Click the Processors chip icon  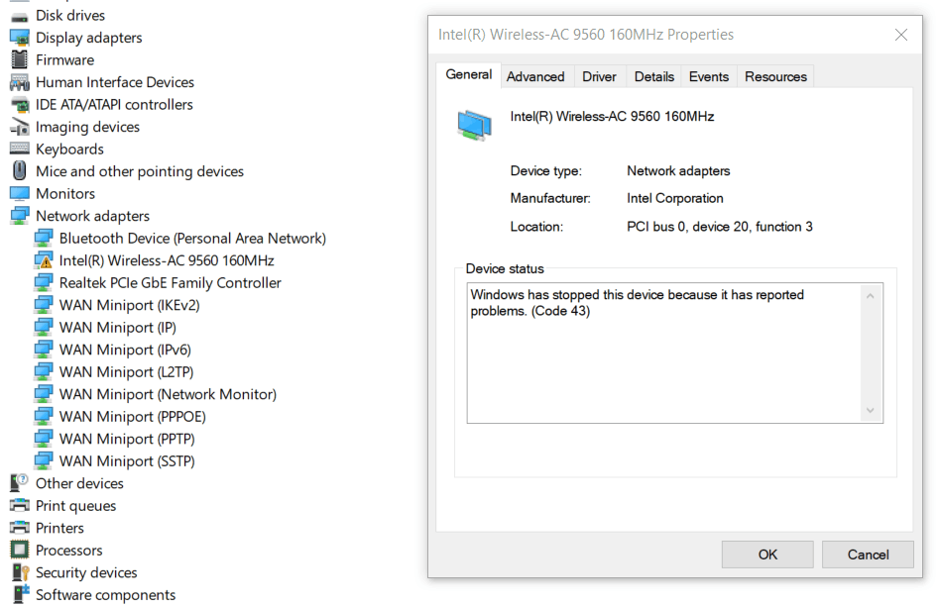click(19, 550)
